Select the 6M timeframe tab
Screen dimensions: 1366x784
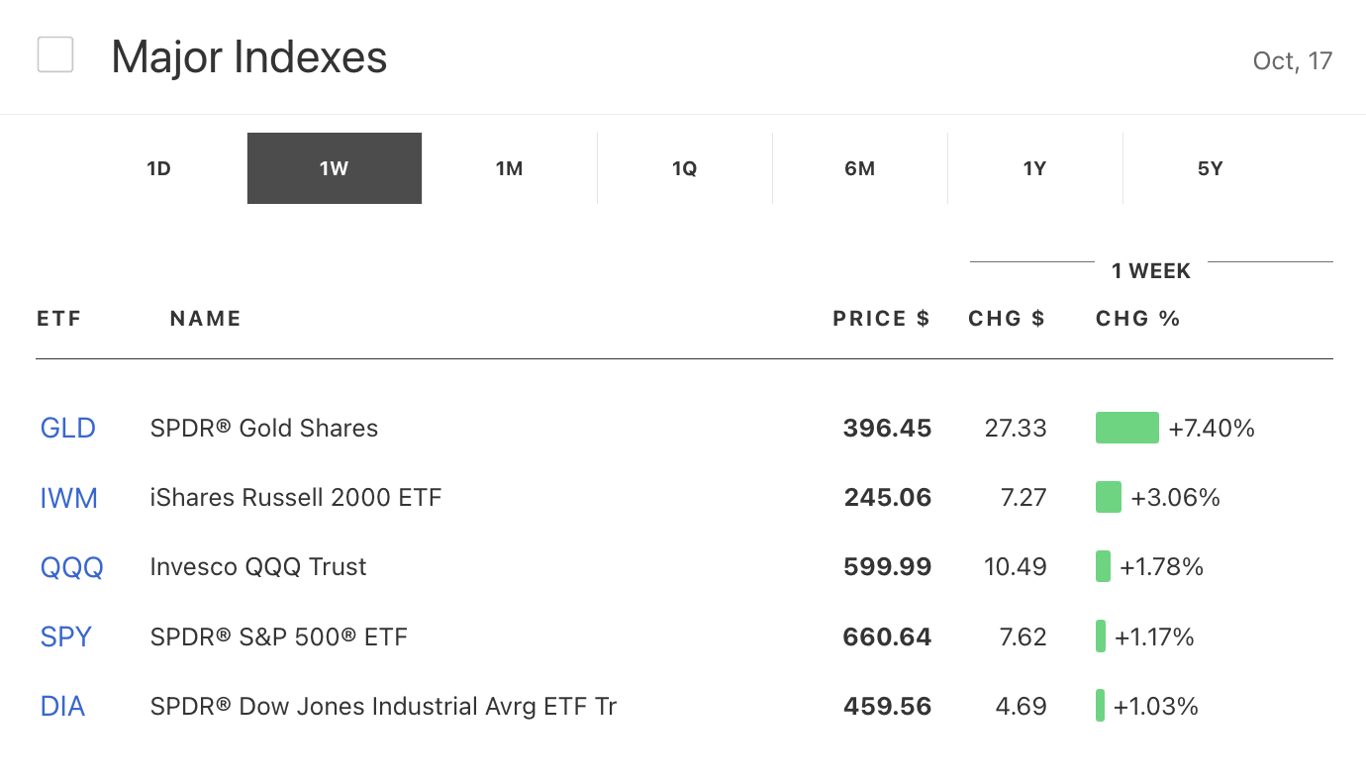point(860,168)
